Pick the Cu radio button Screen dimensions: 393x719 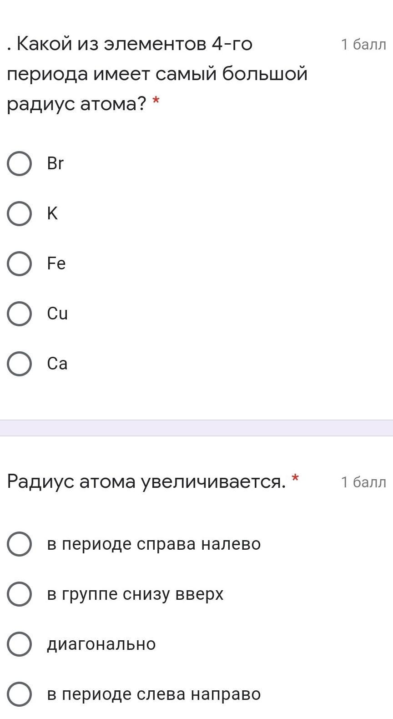point(20,314)
